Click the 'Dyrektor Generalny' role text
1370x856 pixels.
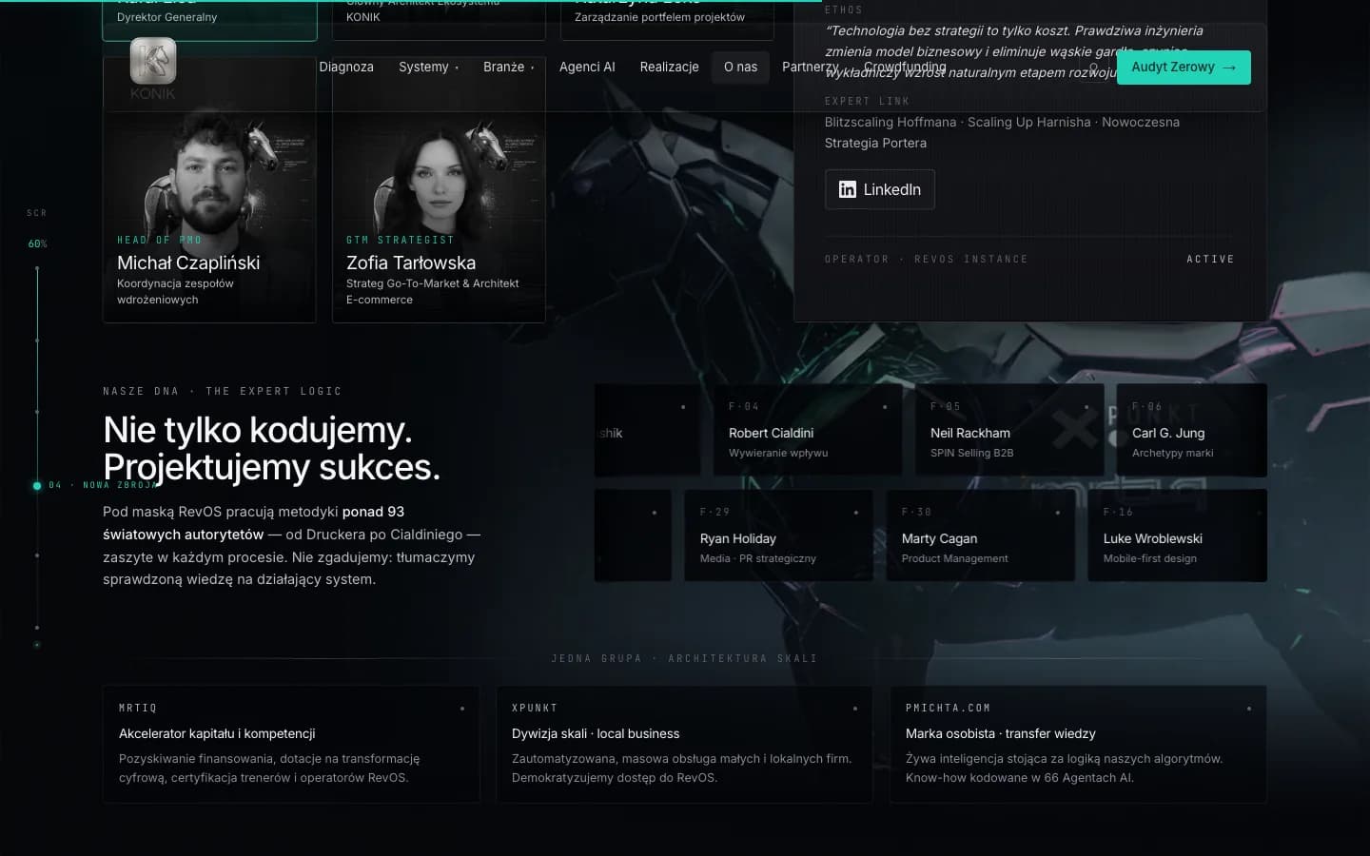pyautogui.click(x=166, y=17)
